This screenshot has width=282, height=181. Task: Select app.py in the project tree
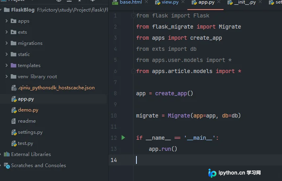pyautogui.click(x=26, y=99)
